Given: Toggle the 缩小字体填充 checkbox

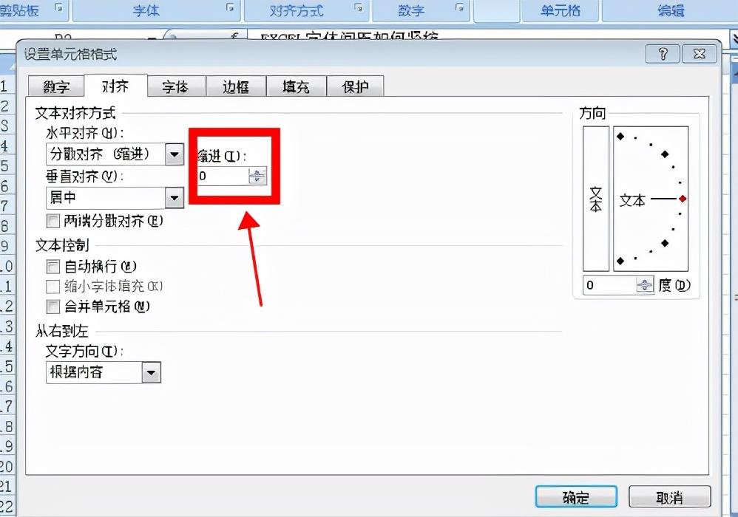Looking at the screenshot, I should tap(53, 287).
